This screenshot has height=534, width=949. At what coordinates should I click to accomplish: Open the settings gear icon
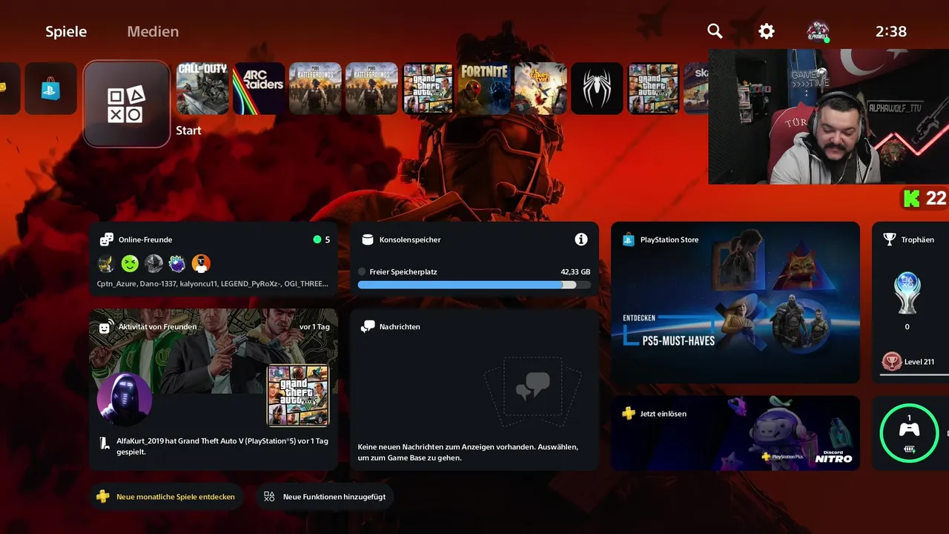[767, 31]
